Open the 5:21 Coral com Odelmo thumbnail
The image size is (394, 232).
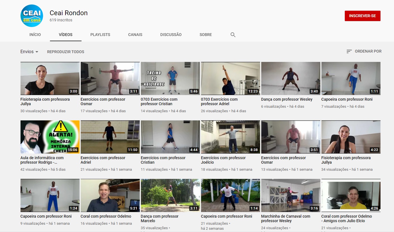(x=110, y=195)
